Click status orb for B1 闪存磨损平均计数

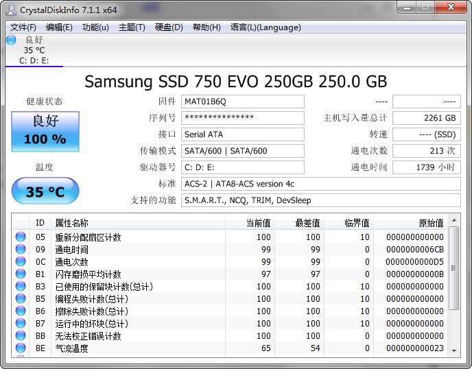click(21, 274)
